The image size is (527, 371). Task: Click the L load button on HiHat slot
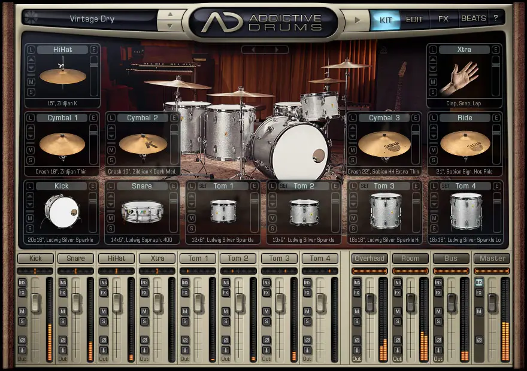31,50
